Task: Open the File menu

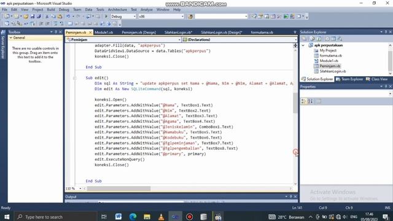Action: click(x=4, y=10)
